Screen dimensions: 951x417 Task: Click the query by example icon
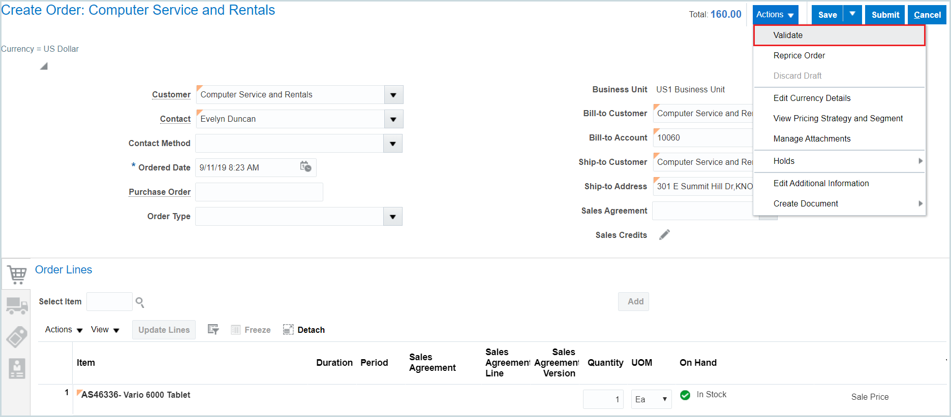(x=213, y=330)
